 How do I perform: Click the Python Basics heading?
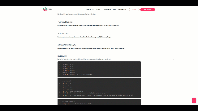click(x=65, y=22)
